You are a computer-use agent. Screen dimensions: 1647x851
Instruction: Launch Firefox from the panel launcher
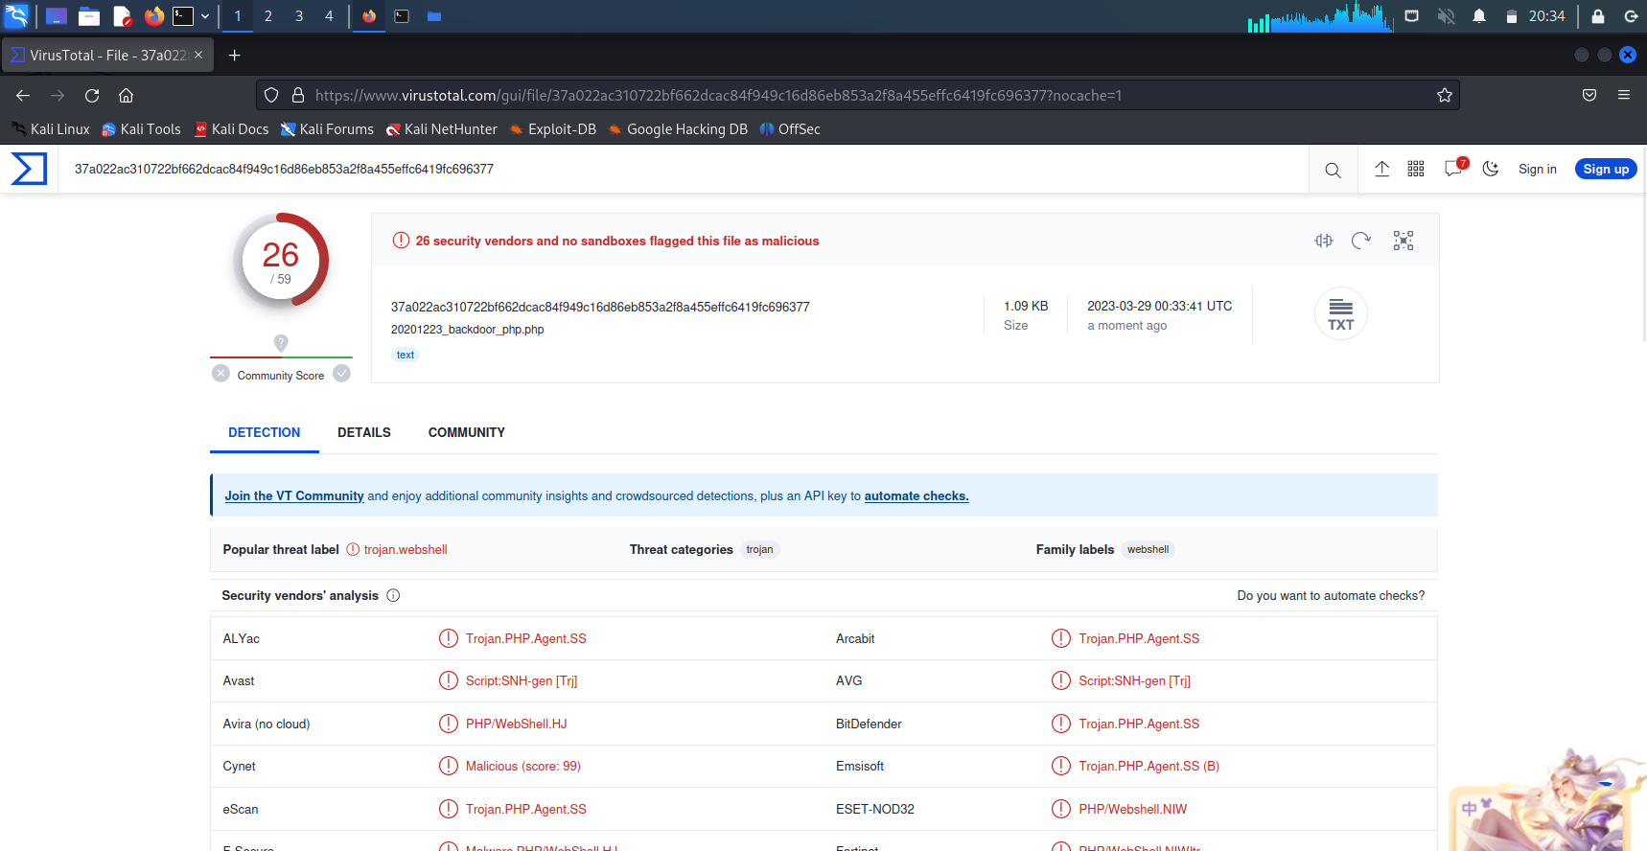pyautogui.click(x=154, y=16)
